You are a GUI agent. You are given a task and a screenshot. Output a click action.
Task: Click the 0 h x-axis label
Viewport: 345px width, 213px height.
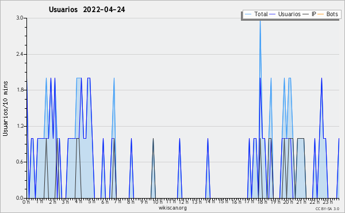point(26,201)
